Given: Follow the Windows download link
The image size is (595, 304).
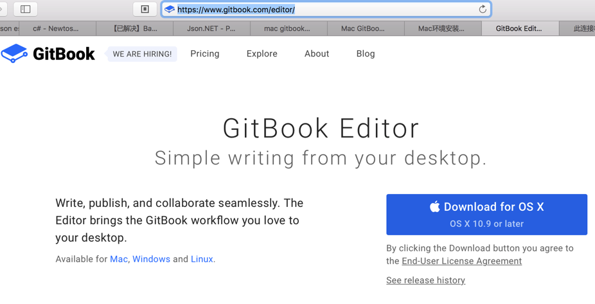Looking at the screenshot, I should 151,259.
